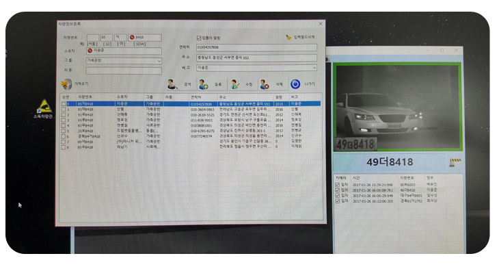Screen dimensions: 499x269
Task: Select row with phone 011-828-9003
Action: click(190, 120)
